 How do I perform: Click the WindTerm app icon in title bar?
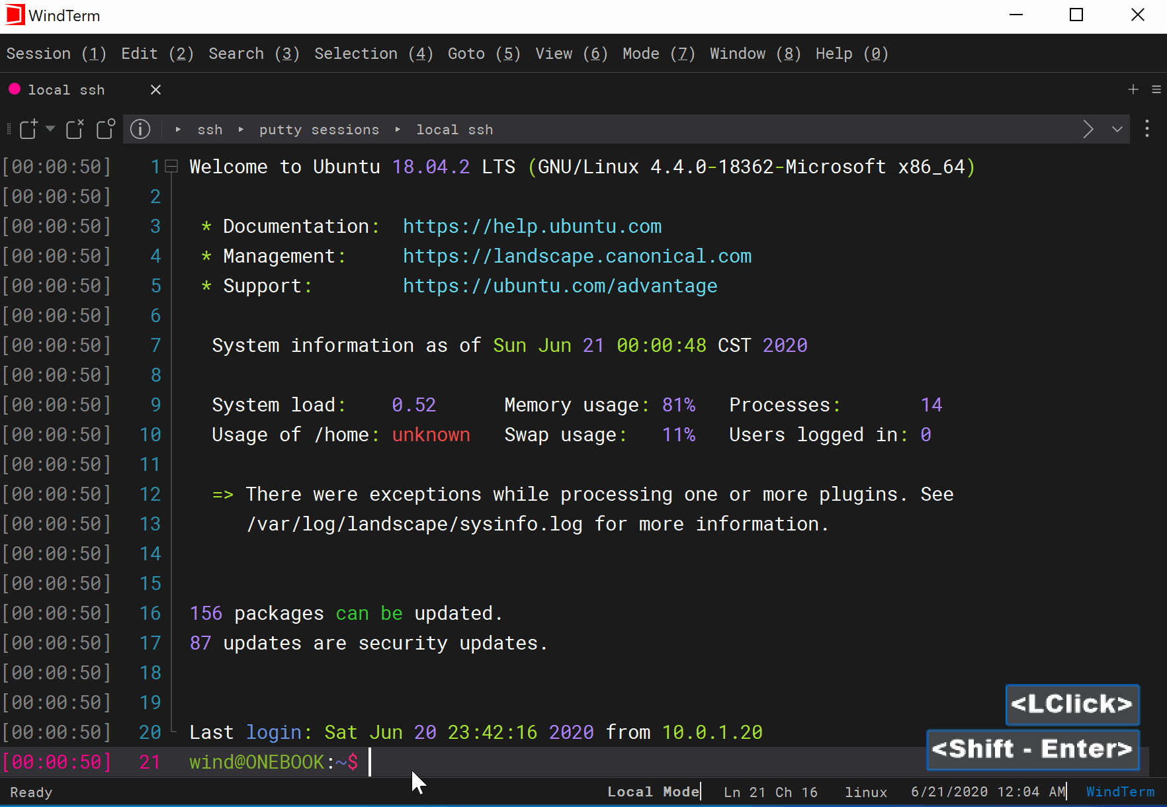pyautogui.click(x=15, y=15)
